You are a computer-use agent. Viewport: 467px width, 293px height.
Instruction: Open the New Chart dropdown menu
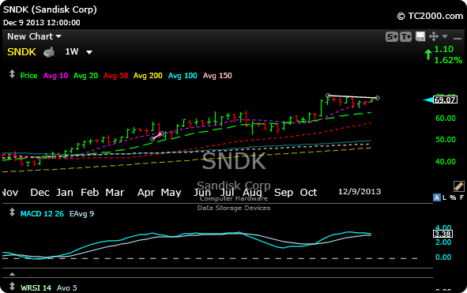(x=34, y=36)
